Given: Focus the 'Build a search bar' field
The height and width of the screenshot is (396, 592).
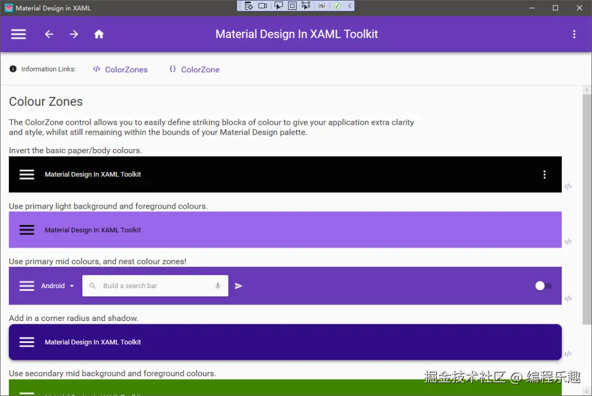Looking at the screenshot, I should click(x=155, y=286).
